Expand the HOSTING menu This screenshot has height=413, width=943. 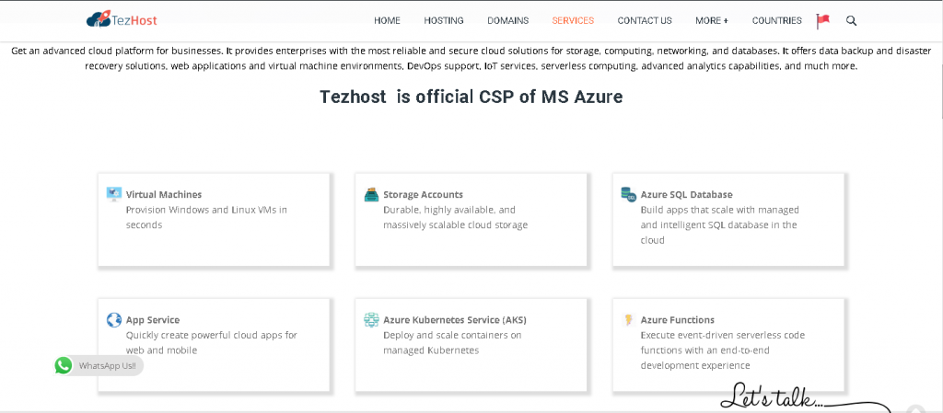click(x=443, y=20)
